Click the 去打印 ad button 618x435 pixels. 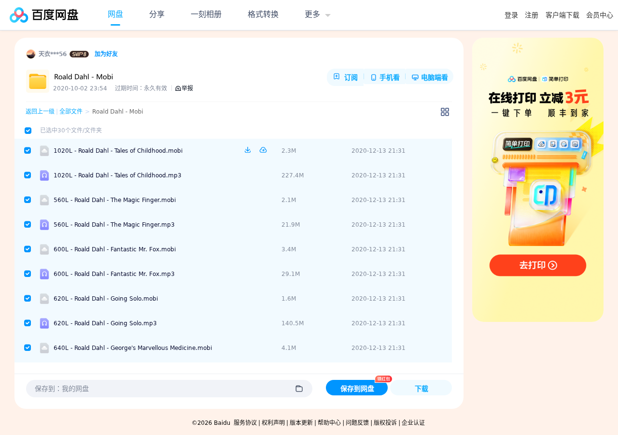538,265
